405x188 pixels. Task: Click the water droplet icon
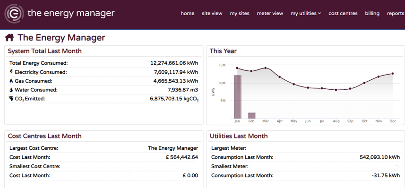(11, 90)
